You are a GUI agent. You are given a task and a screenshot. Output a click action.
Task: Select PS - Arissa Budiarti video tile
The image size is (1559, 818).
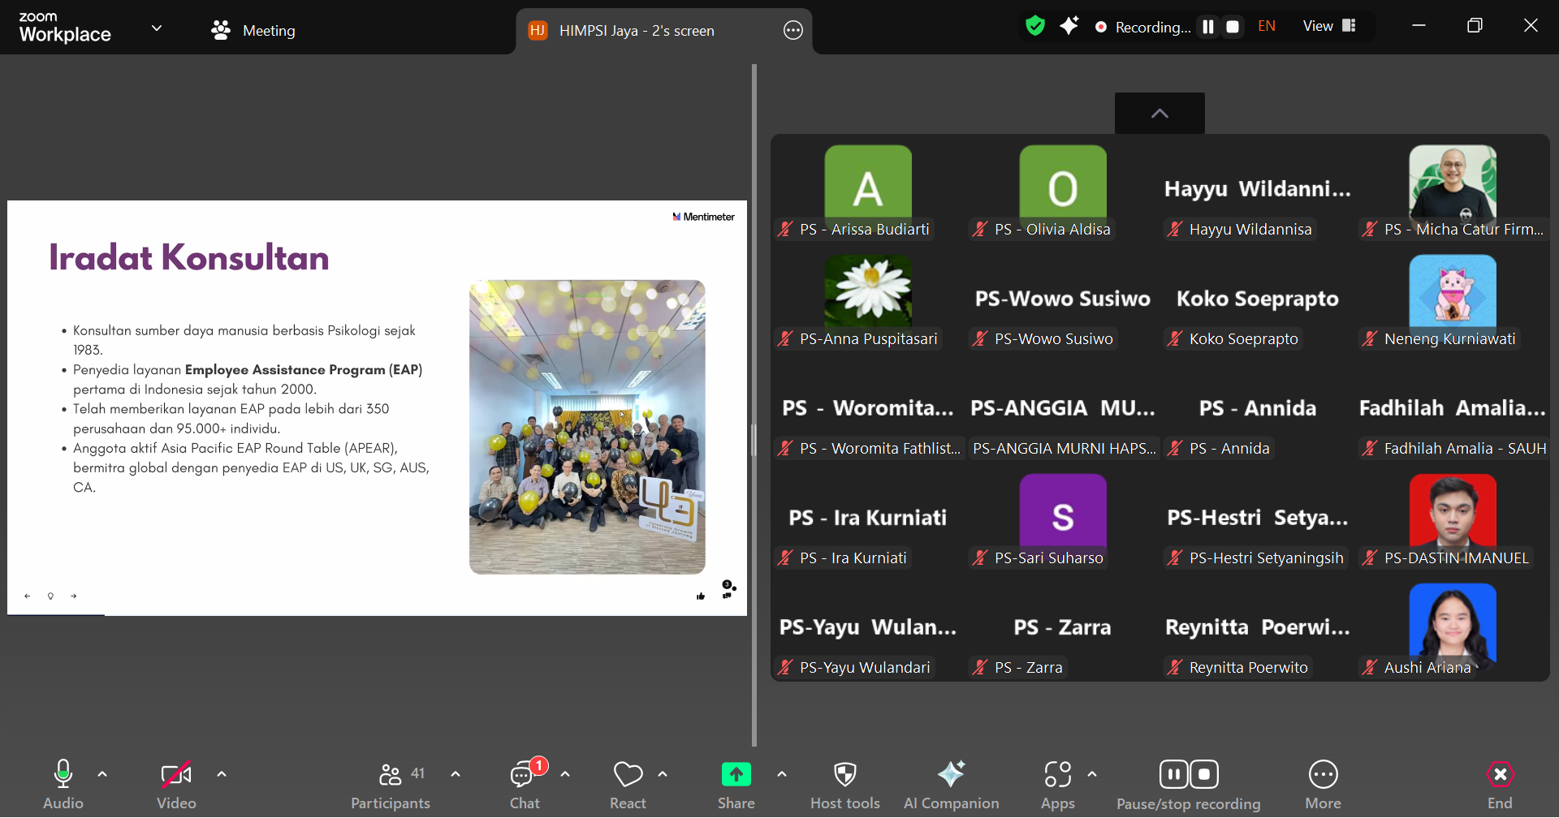pos(868,188)
